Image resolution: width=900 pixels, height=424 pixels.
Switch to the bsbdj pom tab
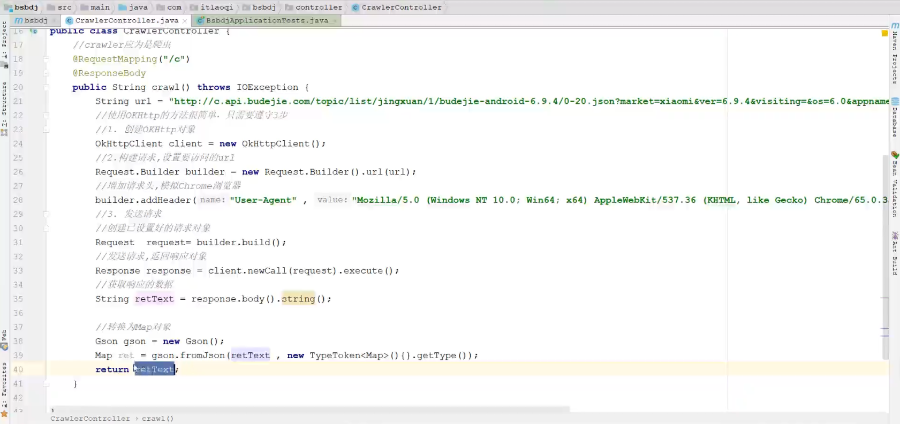pyautogui.click(x=35, y=20)
